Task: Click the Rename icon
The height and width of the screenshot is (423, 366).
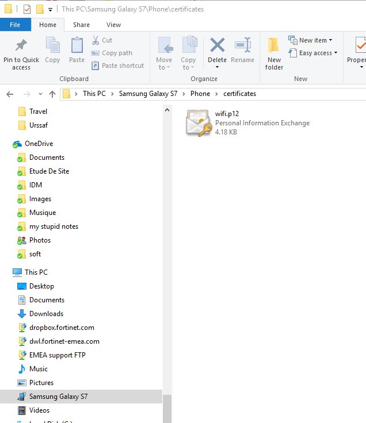Action: point(243,45)
